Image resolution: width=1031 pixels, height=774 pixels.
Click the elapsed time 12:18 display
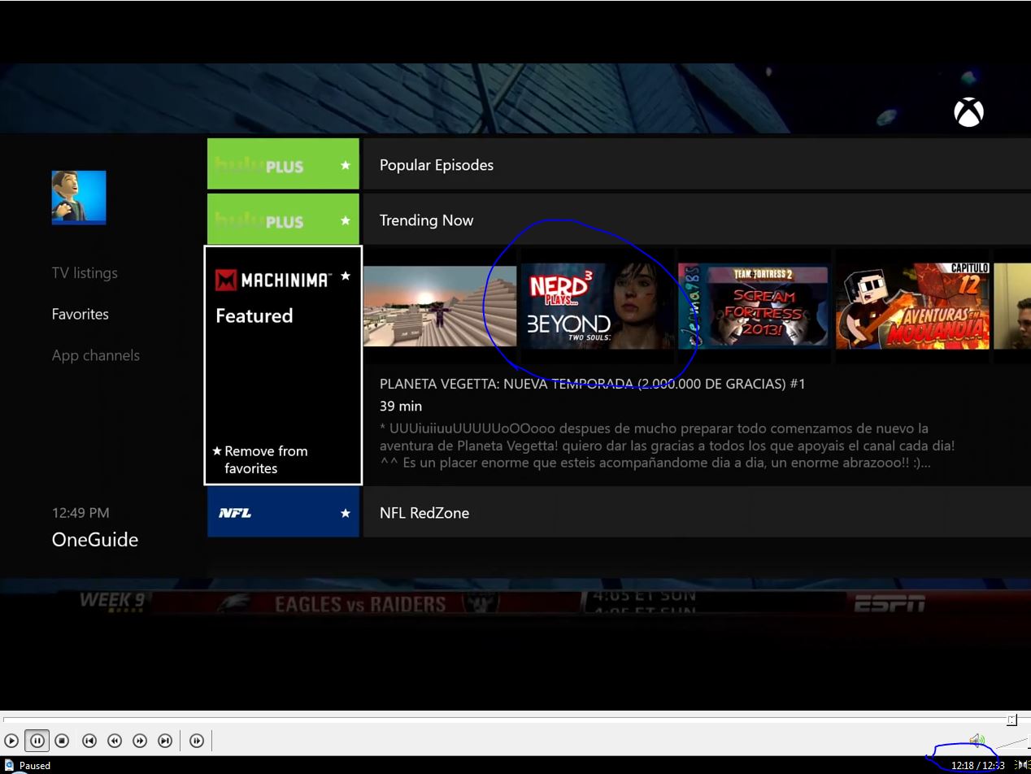963,765
